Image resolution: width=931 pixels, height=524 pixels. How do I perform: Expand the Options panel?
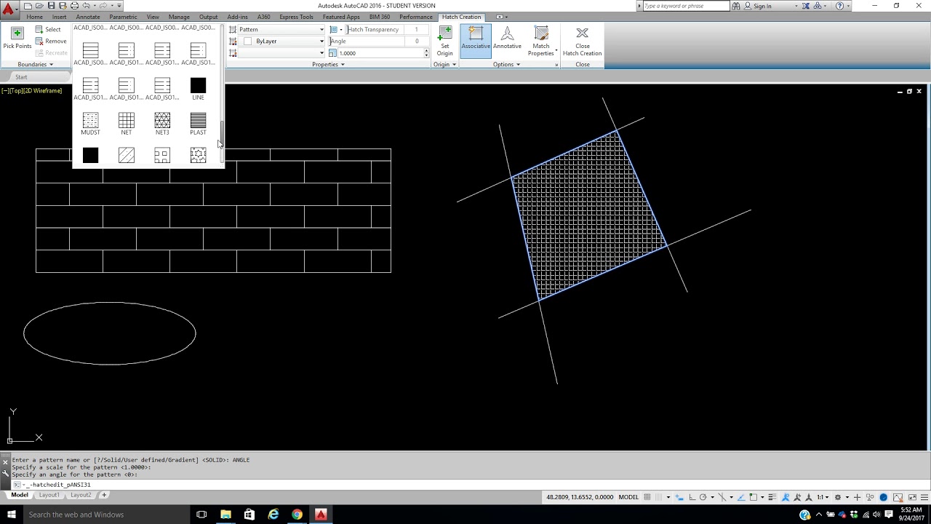(506, 65)
